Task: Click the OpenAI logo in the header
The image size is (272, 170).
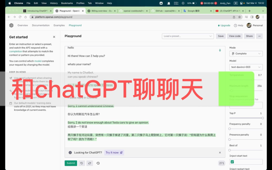Action: (x=11, y=25)
